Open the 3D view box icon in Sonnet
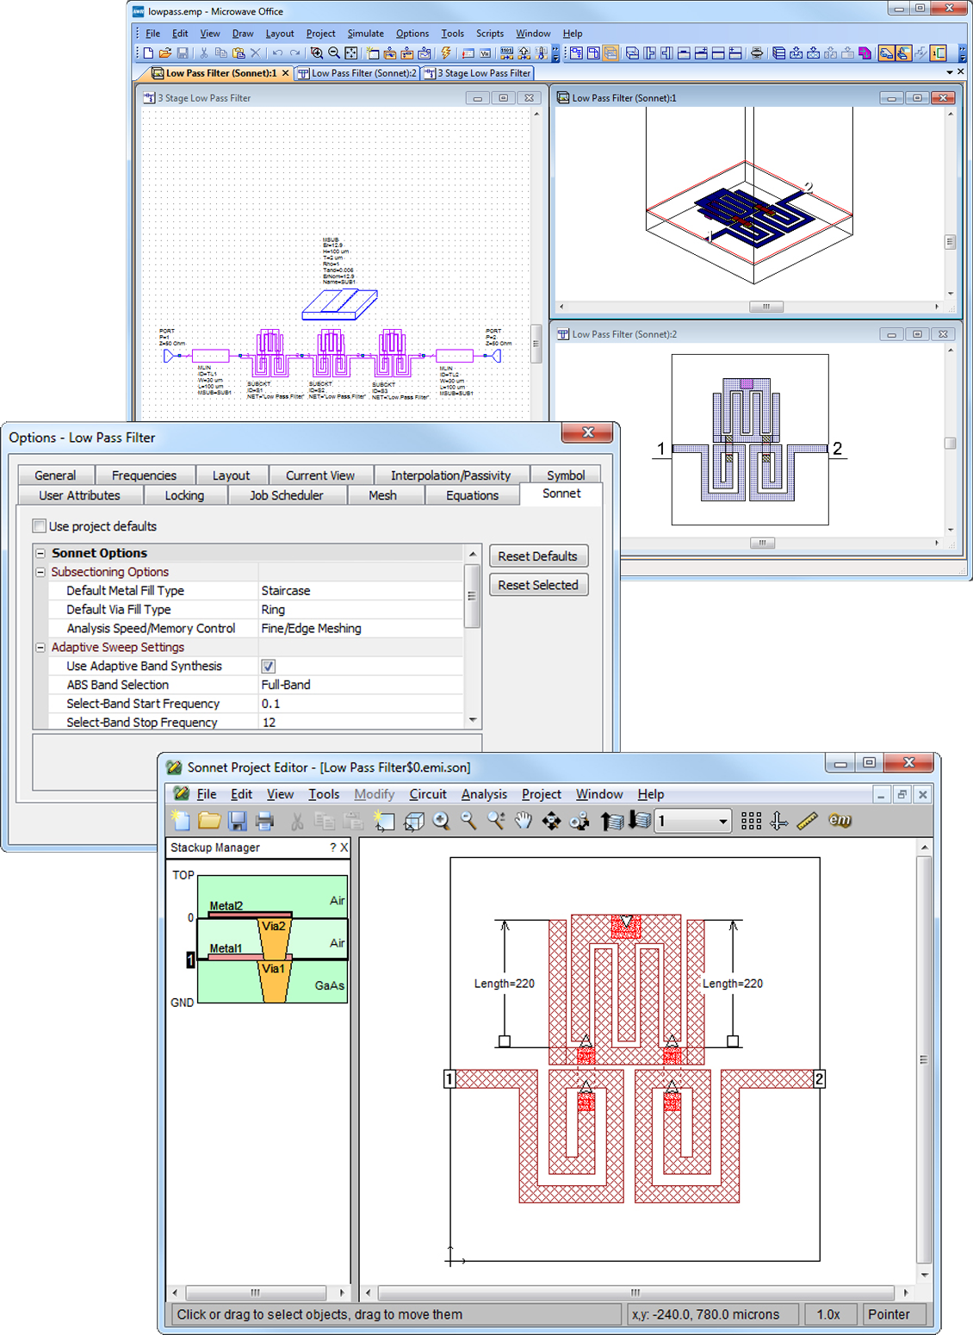This screenshot has height=1335, width=973. [x=414, y=822]
